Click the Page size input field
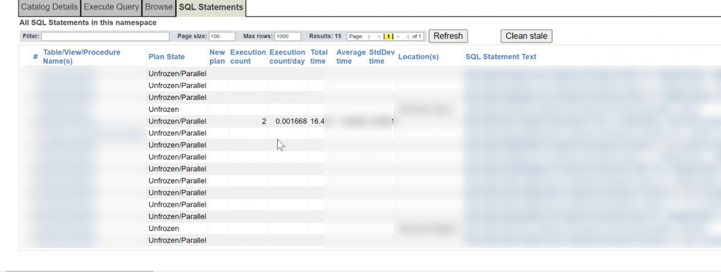 [x=222, y=36]
